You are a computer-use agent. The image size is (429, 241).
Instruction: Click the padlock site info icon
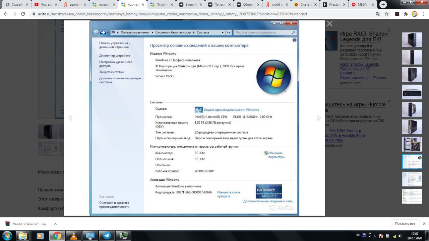pyautogui.click(x=33, y=14)
